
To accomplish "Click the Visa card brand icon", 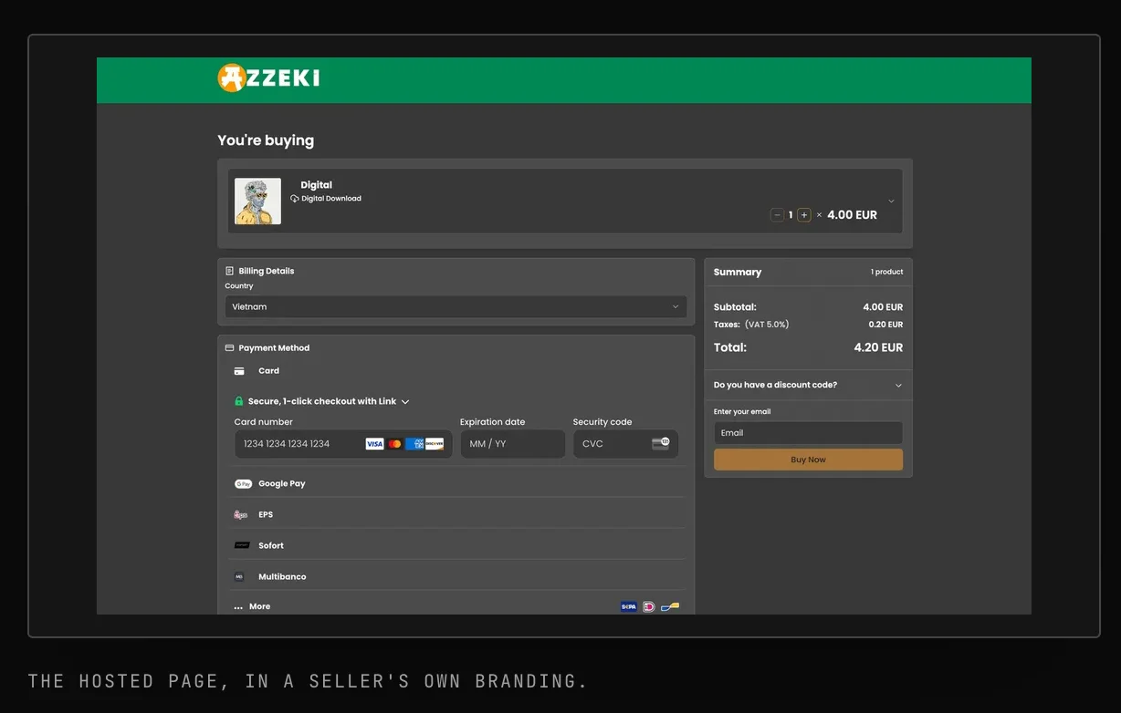I will point(374,444).
